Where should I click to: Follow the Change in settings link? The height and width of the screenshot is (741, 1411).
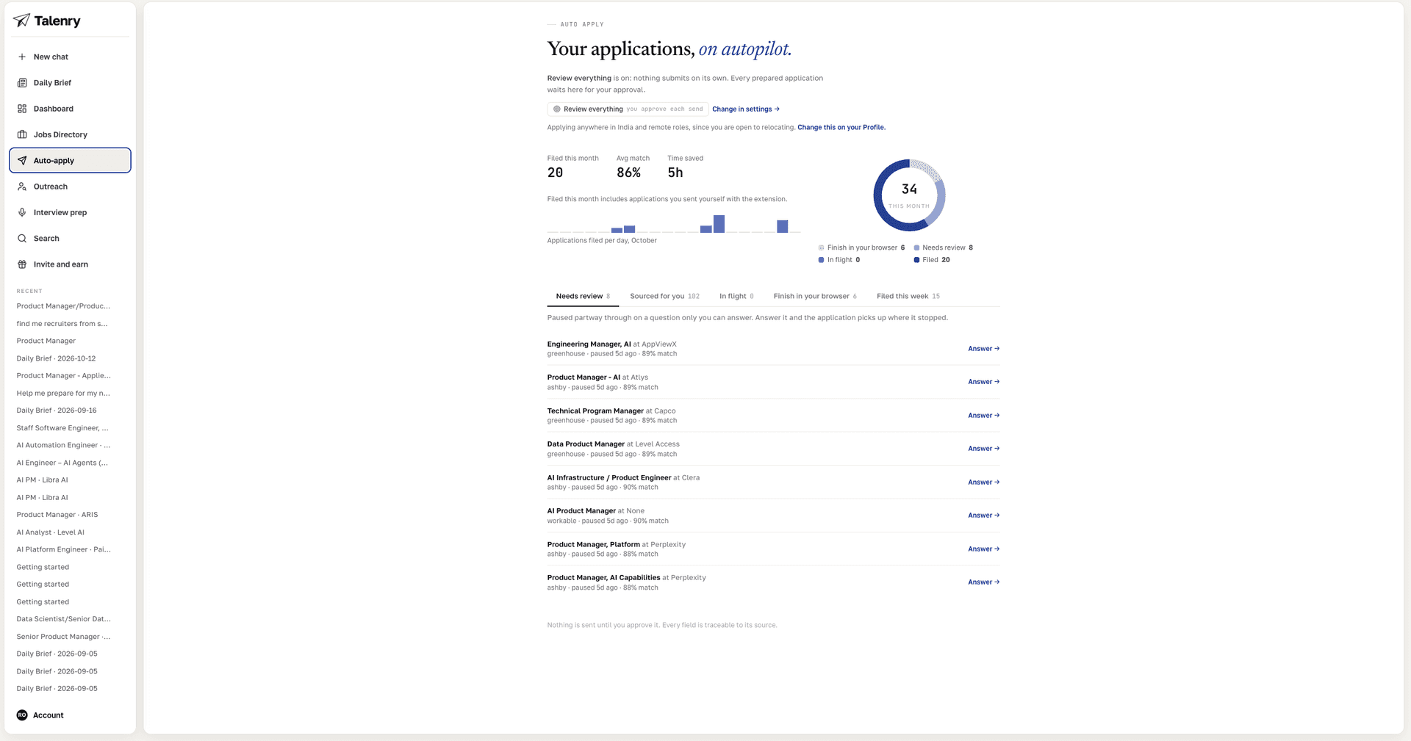coord(746,109)
